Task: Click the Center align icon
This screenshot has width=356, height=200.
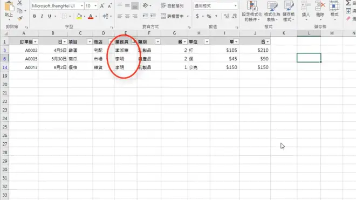Action: pos(127,16)
